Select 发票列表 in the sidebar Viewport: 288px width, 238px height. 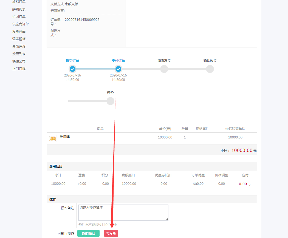pyautogui.click(x=19, y=54)
